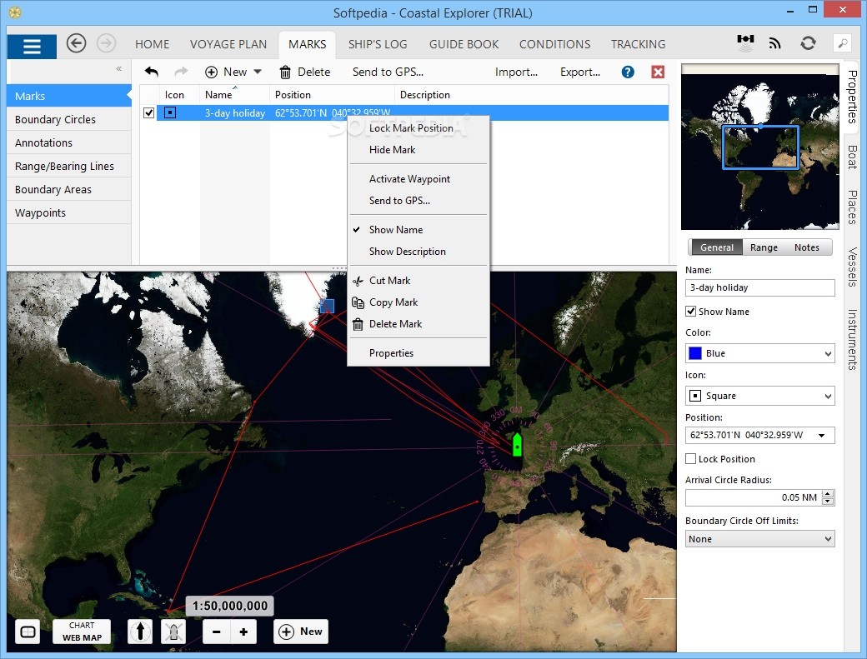The height and width of the screenshot is (659, 867).
Task: Go back with the back arrow
Action: [77, 43]
